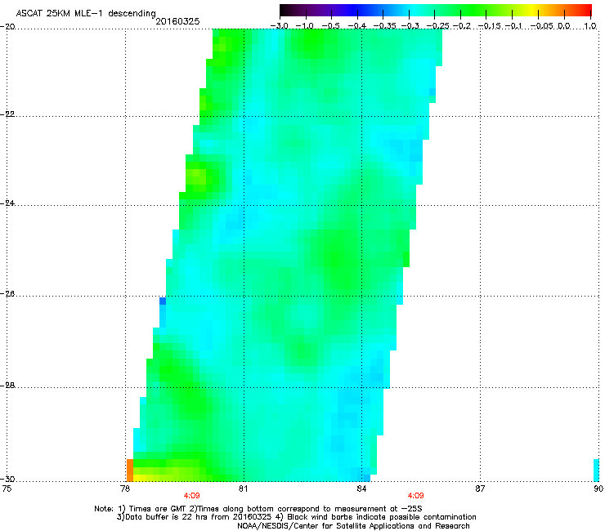The image size is (605, 531).
Task: Click the -0.05 color scale label
Action: [x=541, y=26]
